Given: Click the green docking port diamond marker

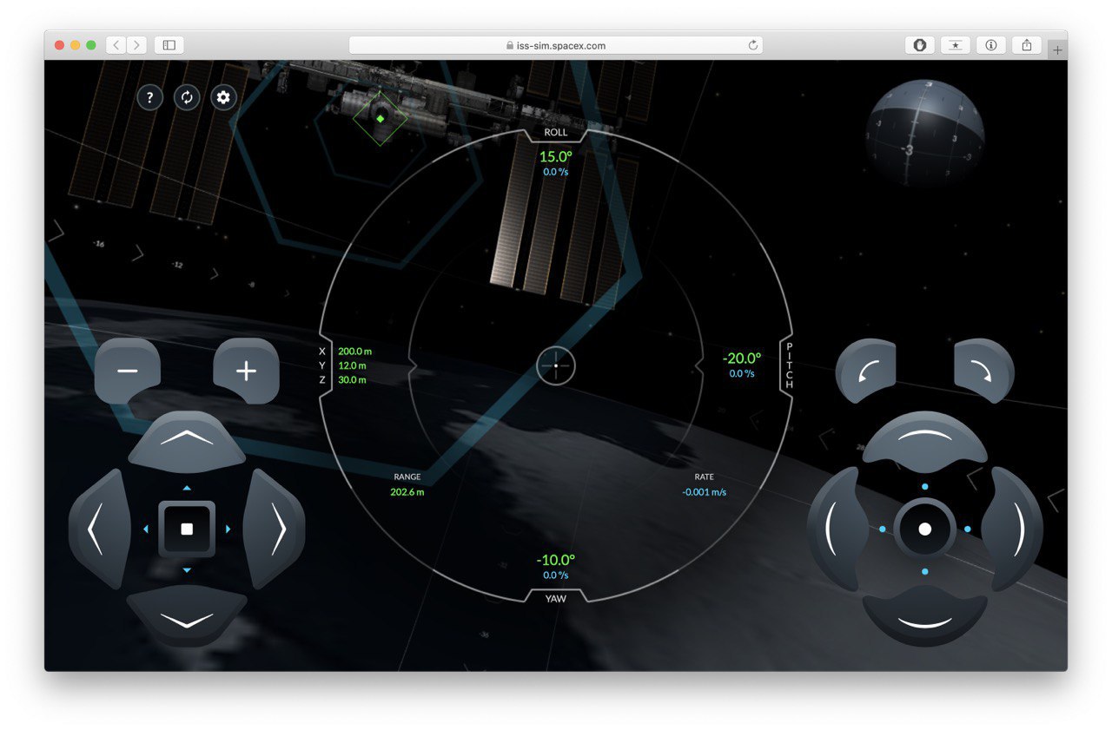Looking at the screenshot, I should [x=380, y=118].
